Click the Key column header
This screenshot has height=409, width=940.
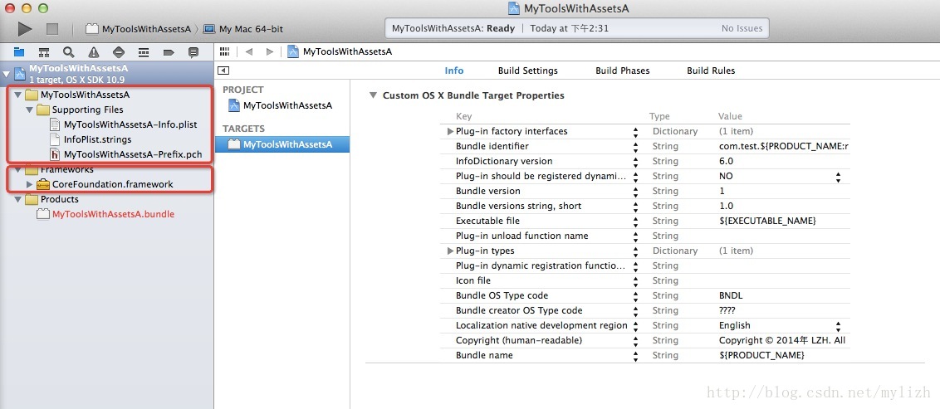click(463, 116)
